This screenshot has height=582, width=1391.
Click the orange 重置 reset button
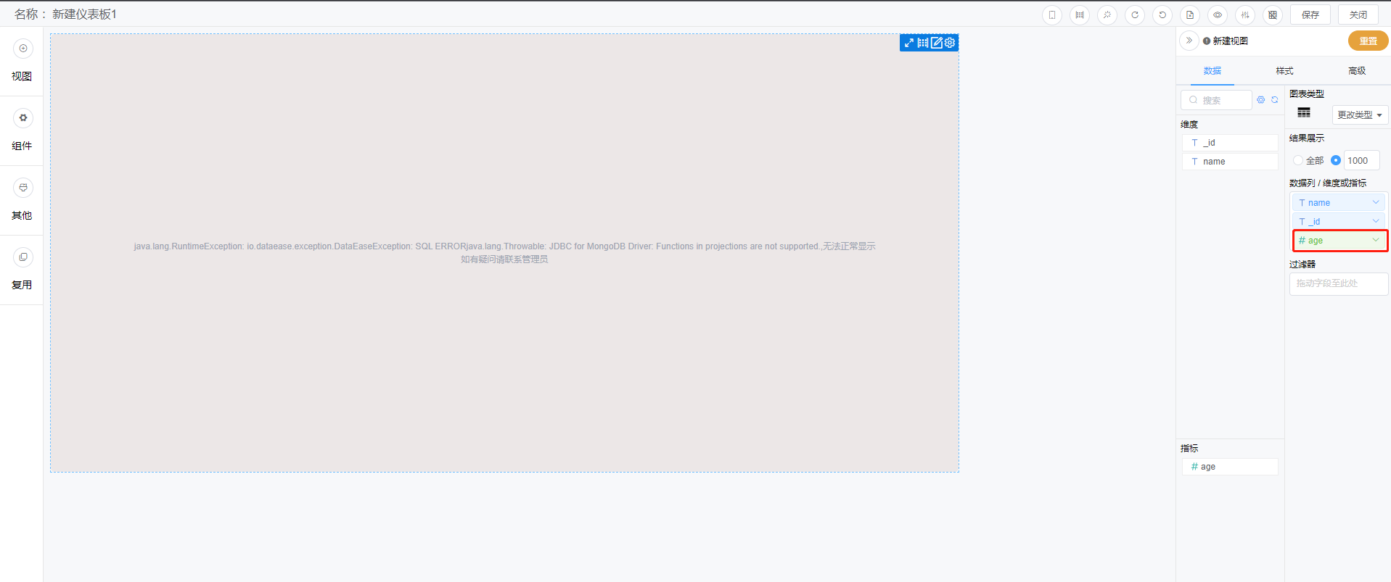[x=1369, y=41]
